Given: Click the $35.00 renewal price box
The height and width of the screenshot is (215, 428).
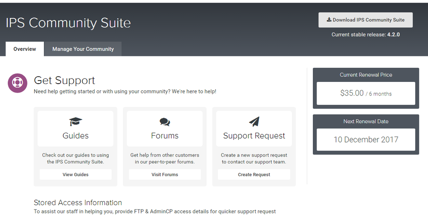Looking at the screenshot, I should coord(366,93).
